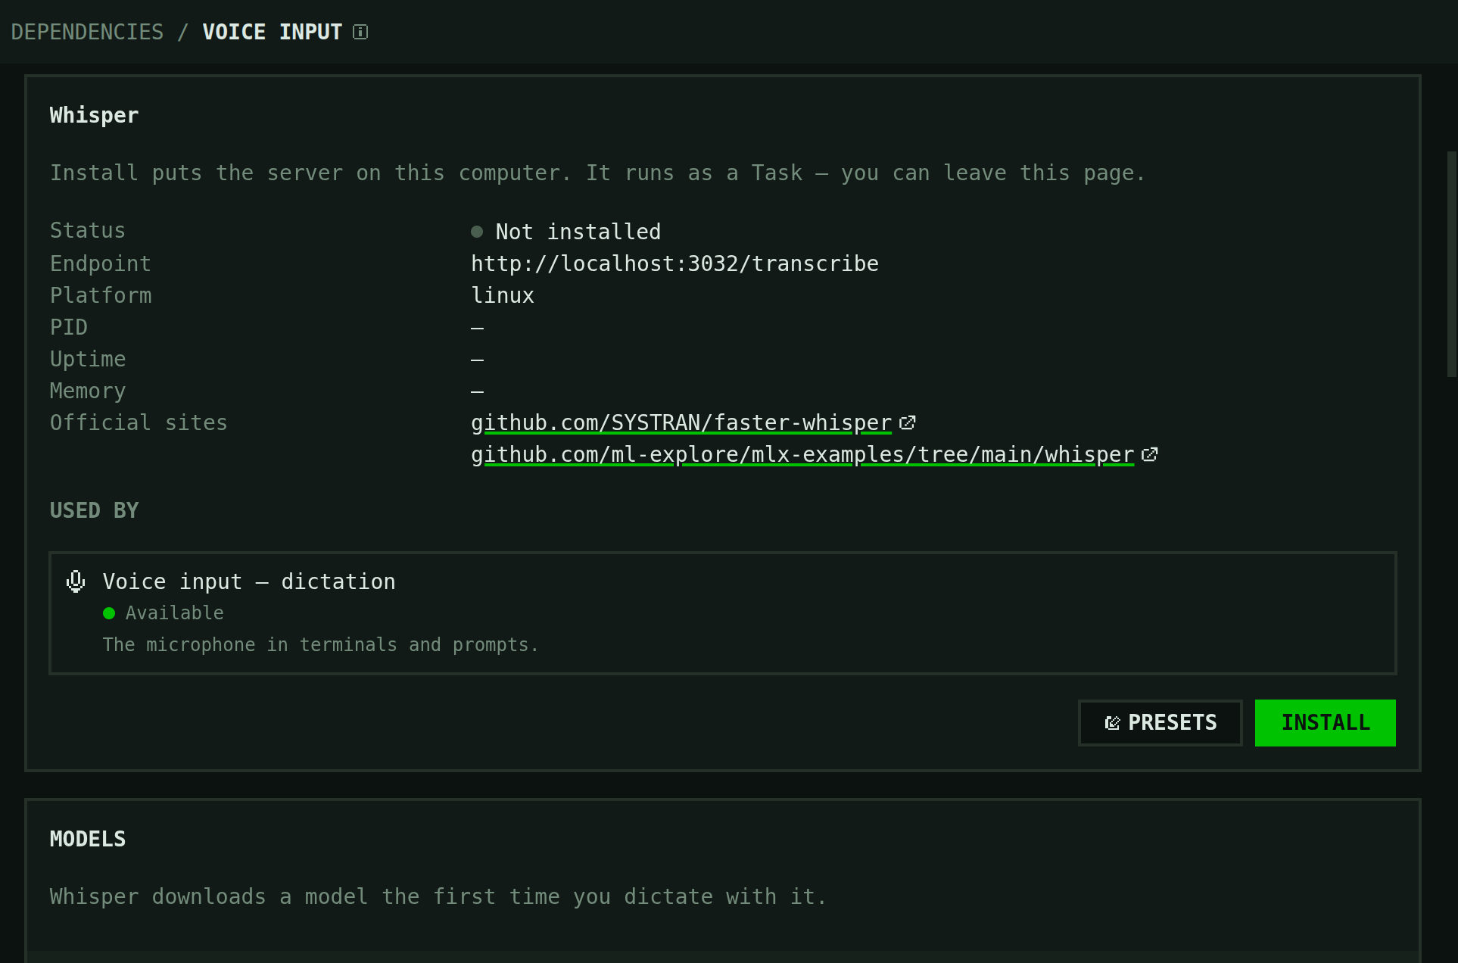1458x963 pixels.
Task: Click the edit icon on the Presets button
Action: pyautogui.click(x=1112, y=723)
